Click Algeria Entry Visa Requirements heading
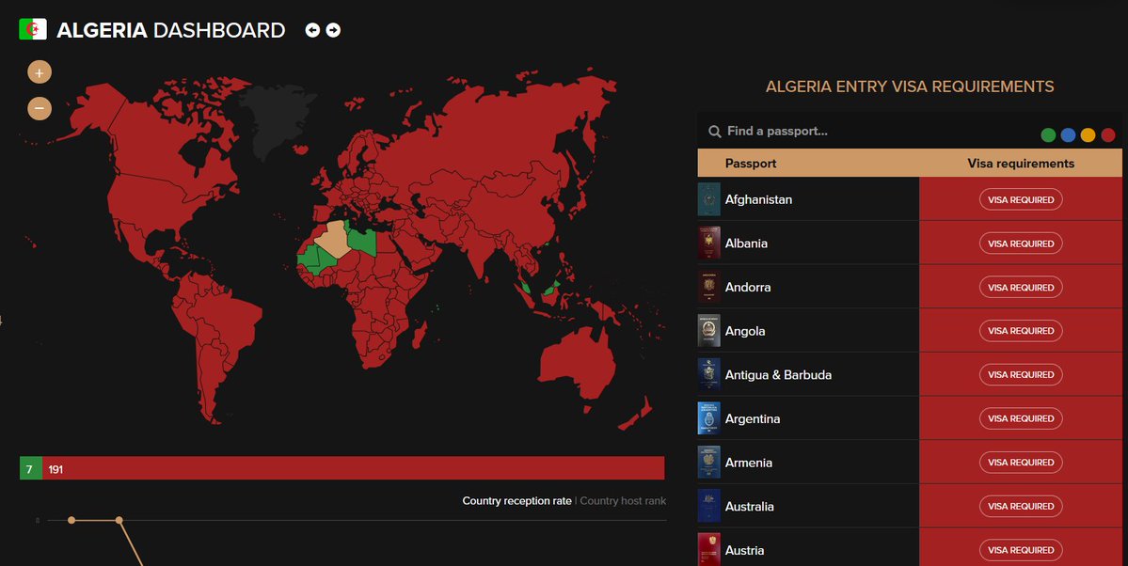 point(910,87)
